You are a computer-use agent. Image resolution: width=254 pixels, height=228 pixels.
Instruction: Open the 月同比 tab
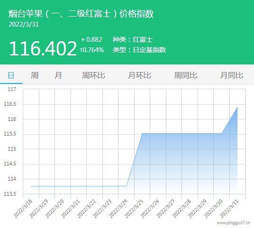tap(232, 75)
